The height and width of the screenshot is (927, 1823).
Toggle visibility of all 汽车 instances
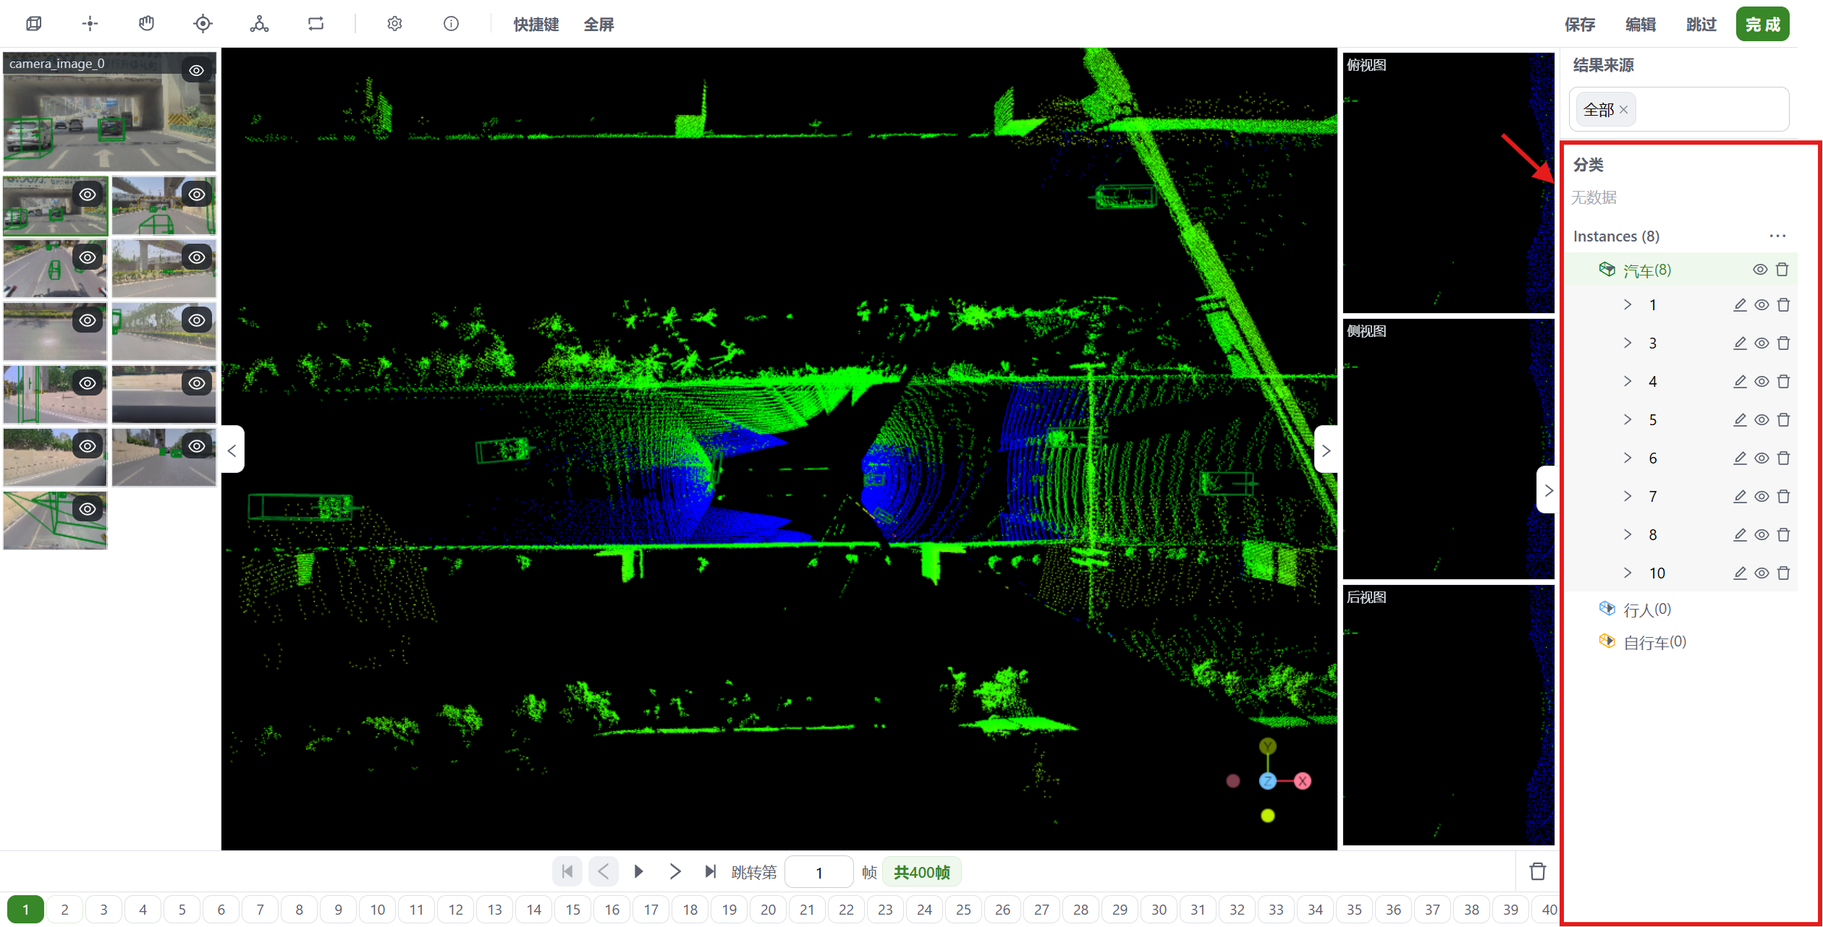[x=1760, y=270]
